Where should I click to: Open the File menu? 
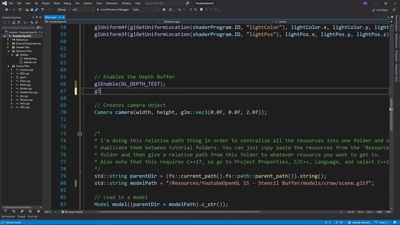(x=11, y=3)
